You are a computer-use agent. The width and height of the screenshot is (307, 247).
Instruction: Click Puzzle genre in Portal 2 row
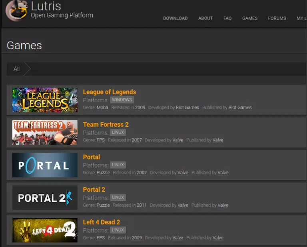click(x=103, y=205)
